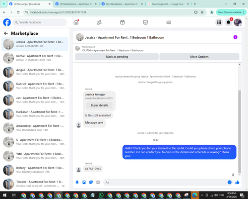The height and width of the screenshot is (199, 248).
Task: Click the Aa message input field
Action: click(165, 183)
